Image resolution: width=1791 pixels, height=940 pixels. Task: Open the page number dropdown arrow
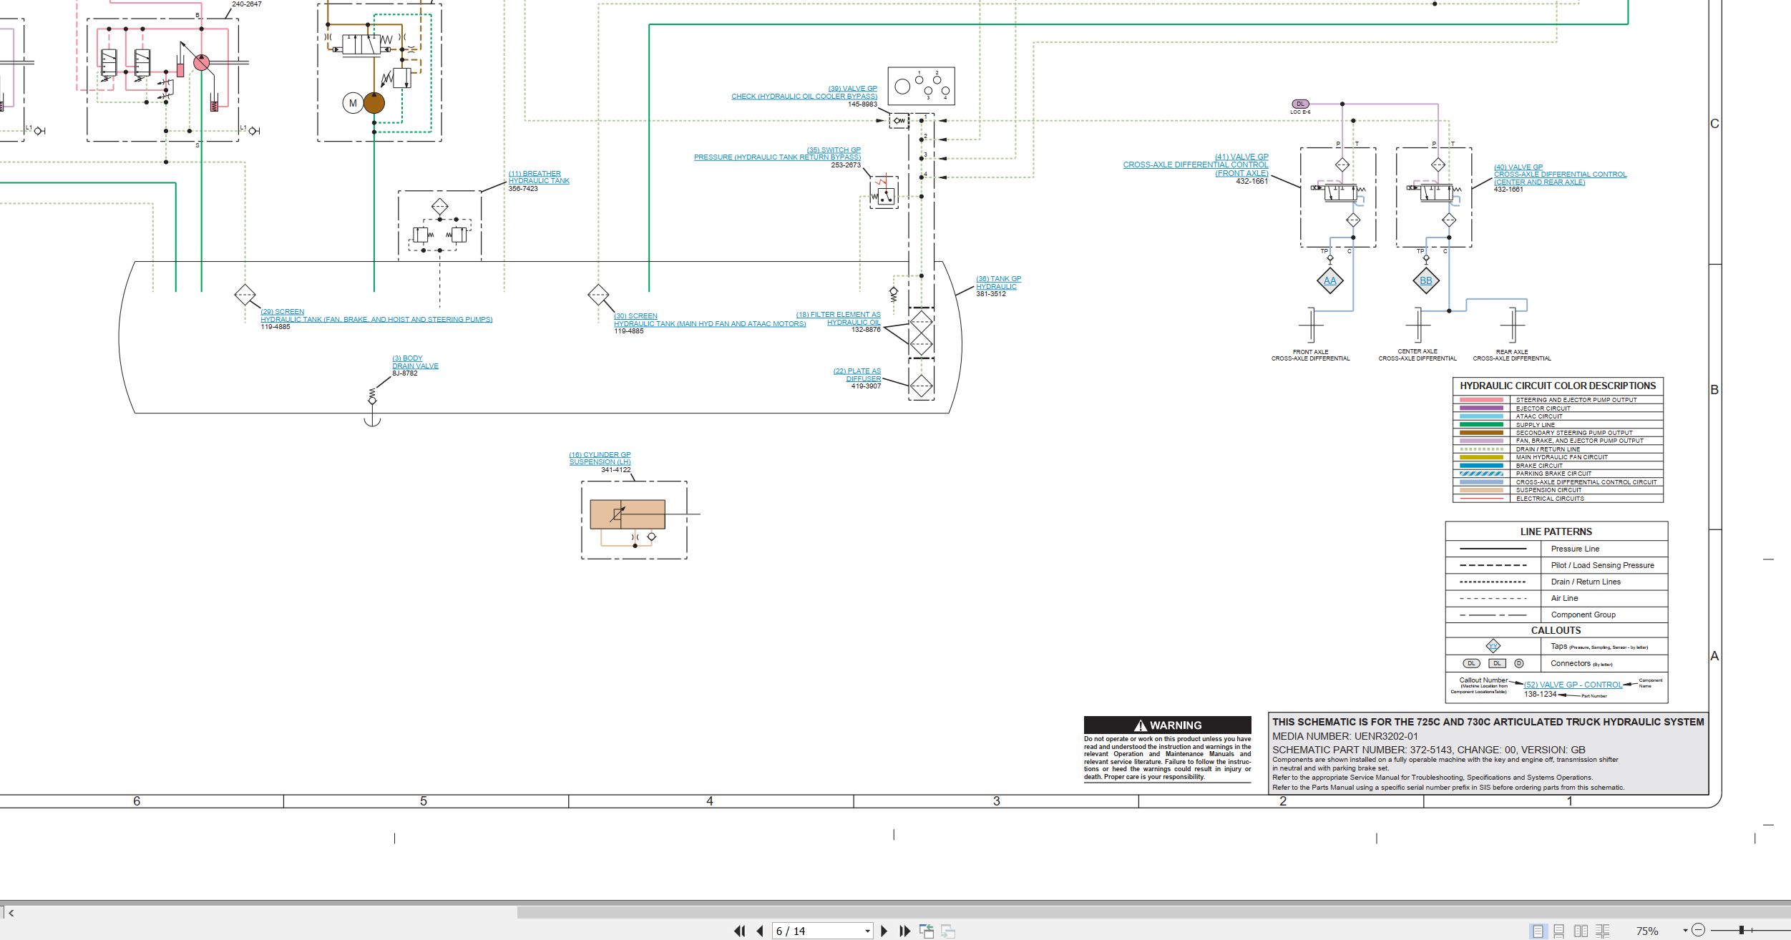(x=867, y=931)
